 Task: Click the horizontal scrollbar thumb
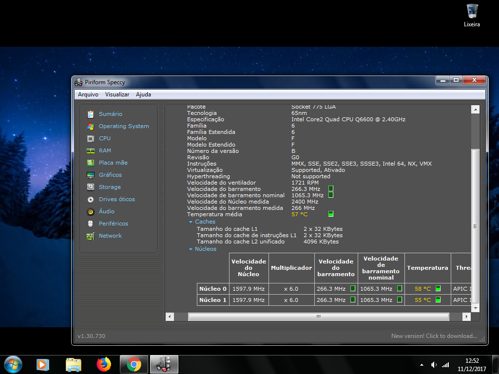[x=319, y=317]
